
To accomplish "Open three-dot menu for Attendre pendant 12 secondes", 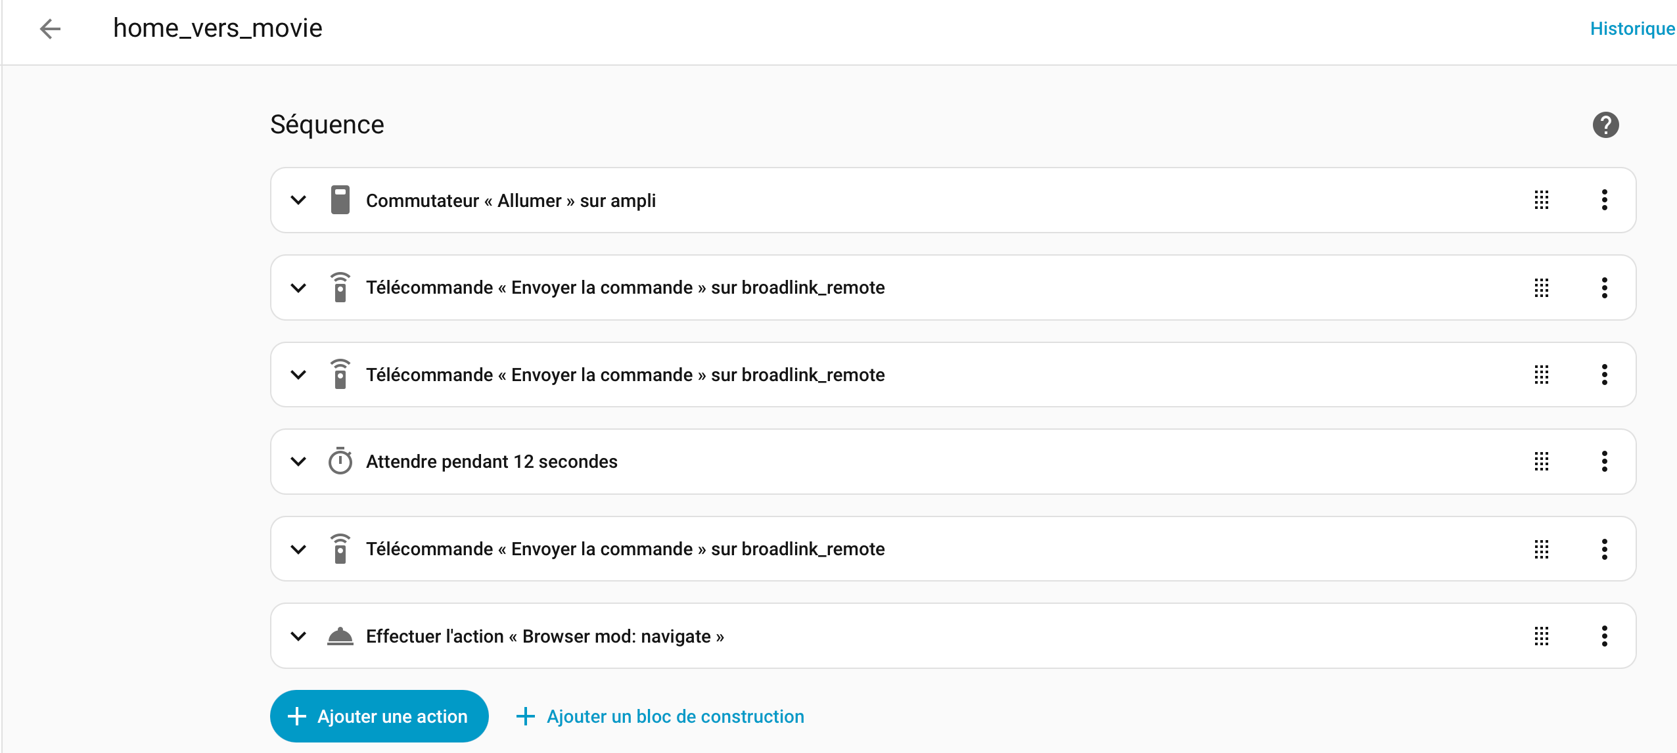I will tap(1605, 462).
